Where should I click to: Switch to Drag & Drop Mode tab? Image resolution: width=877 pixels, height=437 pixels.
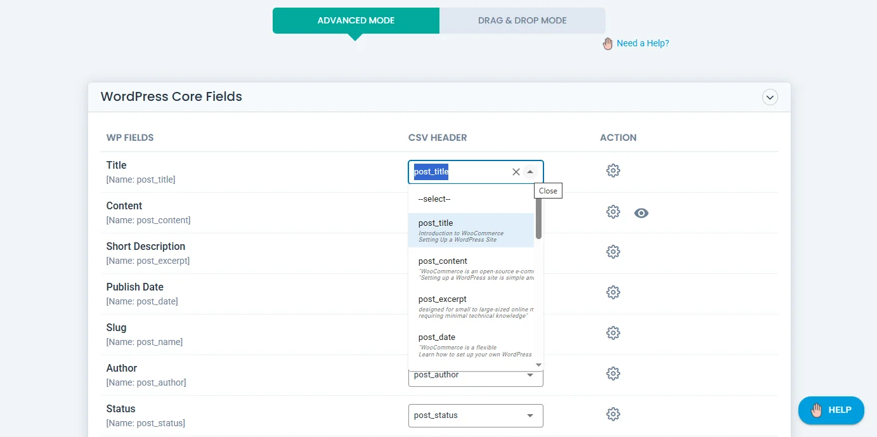[522, 20]
